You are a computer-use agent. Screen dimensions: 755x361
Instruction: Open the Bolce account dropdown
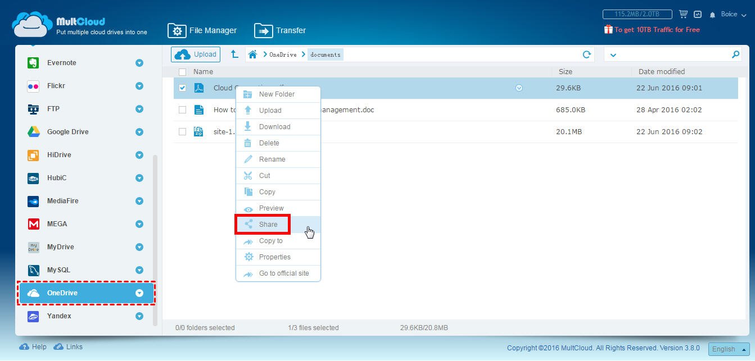(733, 15)
